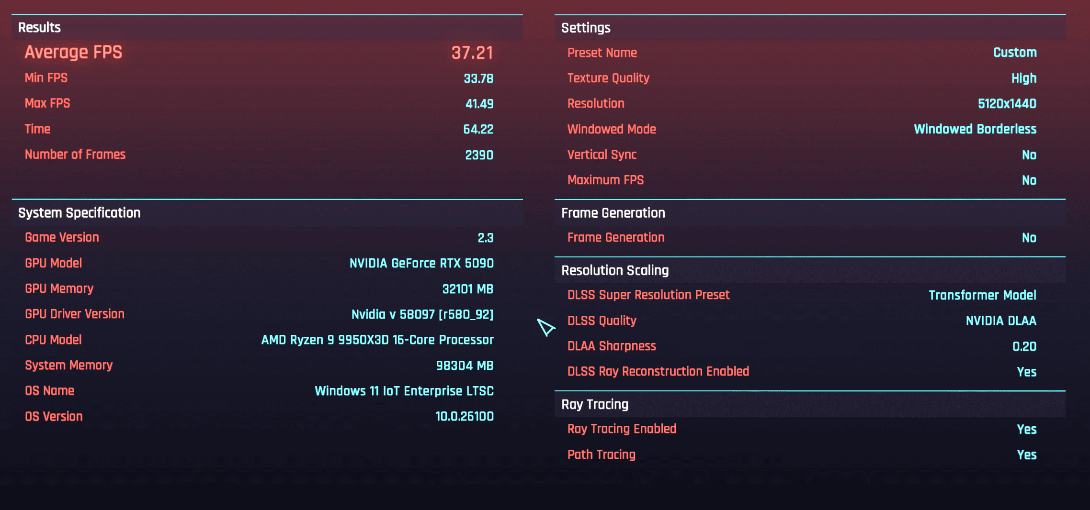1090x510 pixels.
Task: Click the Windows 11 IoT Enterprise LTSC value
Action: tap(404, 391)
